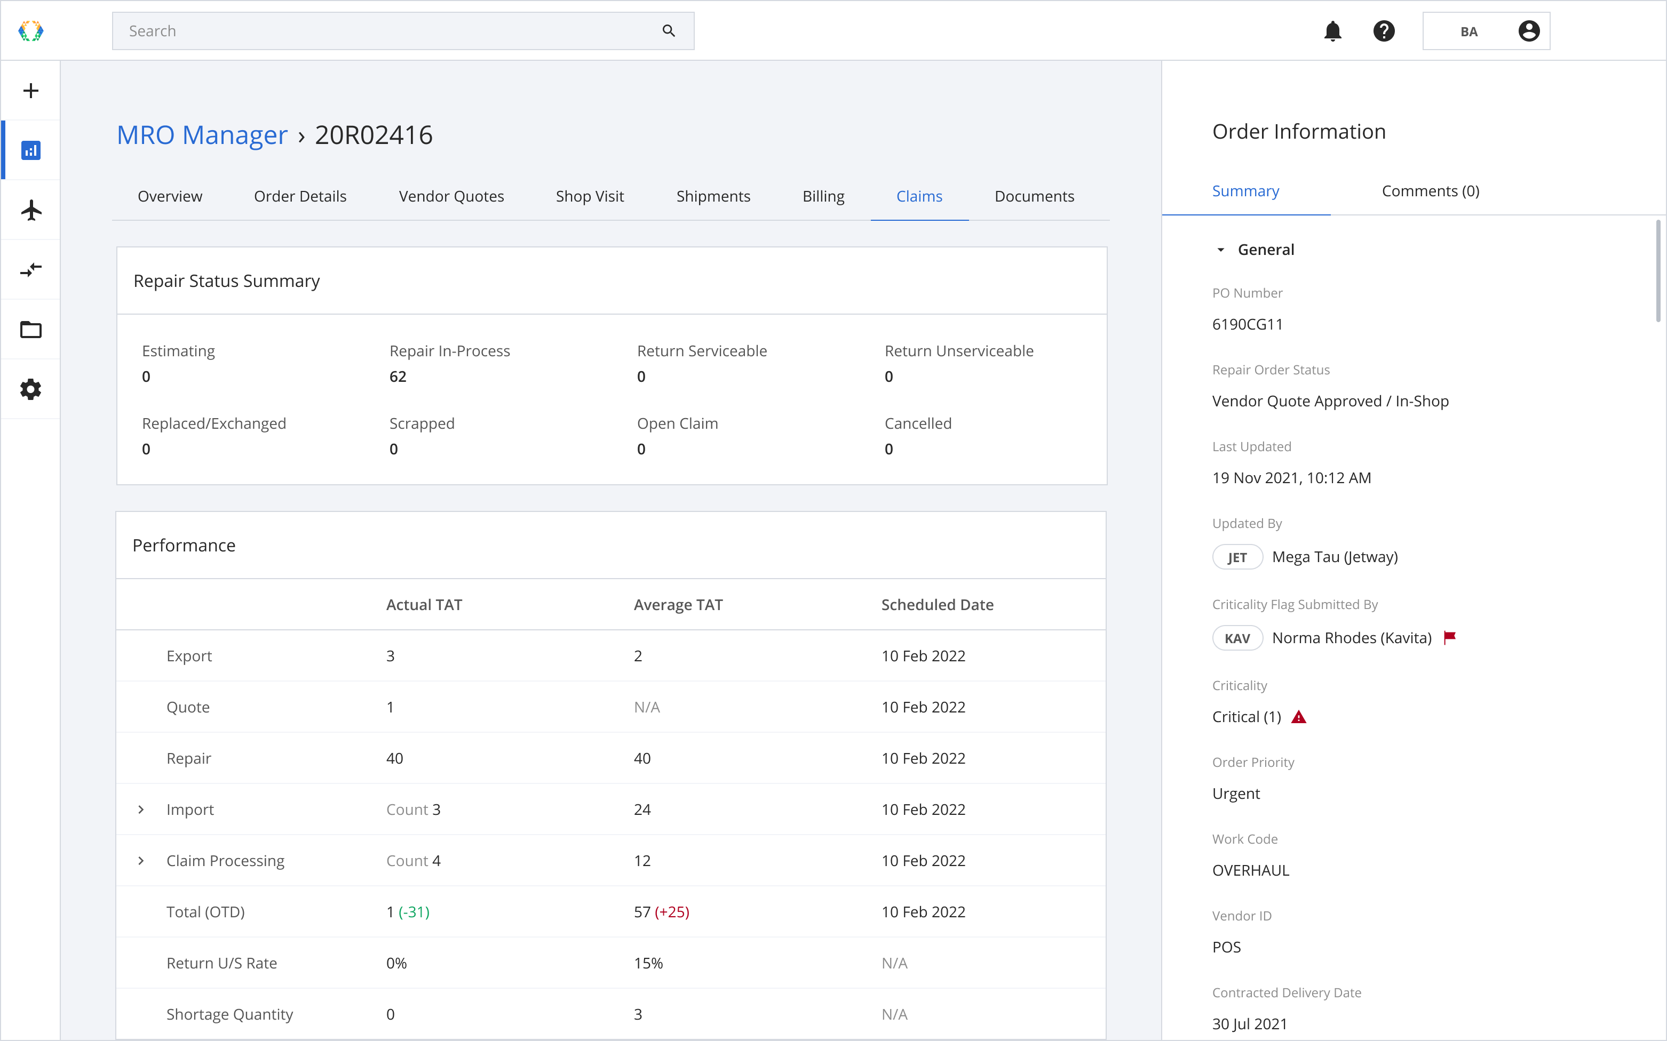Select the Claims tab
The width and height of the screenshot is (1667, 1041).
tap(919, 196)
